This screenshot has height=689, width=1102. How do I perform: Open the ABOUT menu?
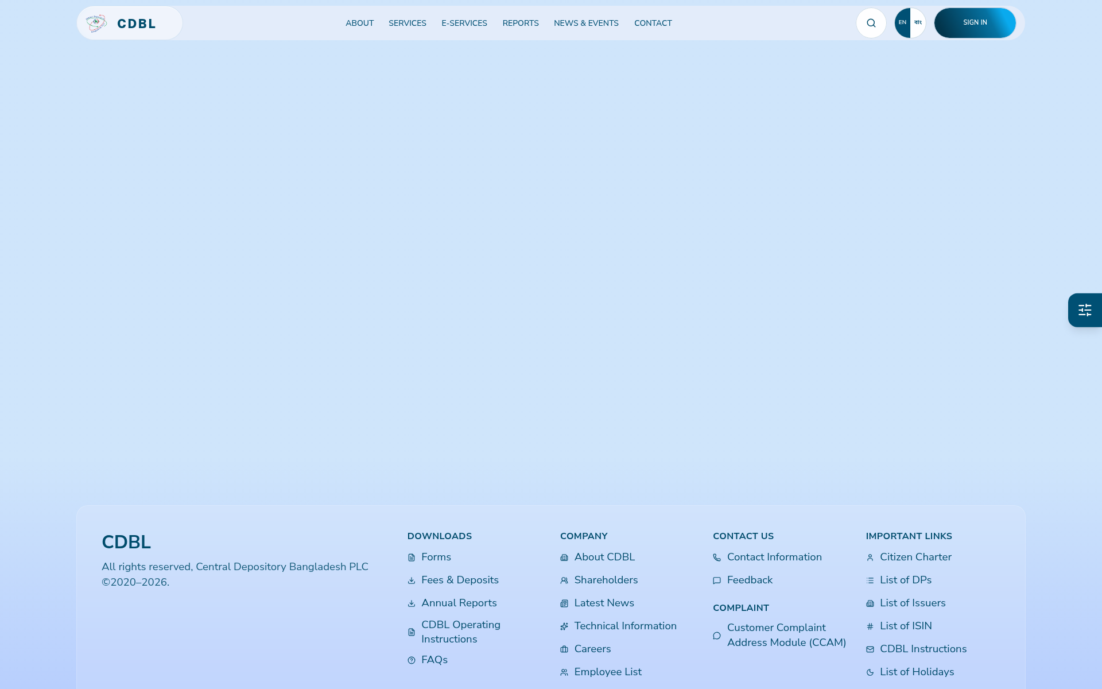coord(360,23)
